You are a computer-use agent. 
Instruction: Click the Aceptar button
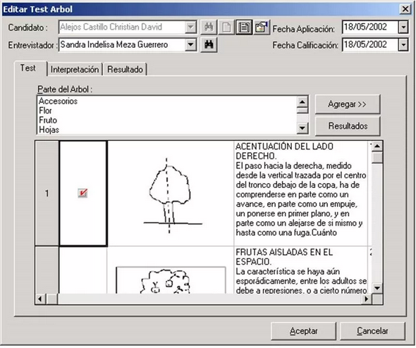pyautogui.click(x=303, y=331)
